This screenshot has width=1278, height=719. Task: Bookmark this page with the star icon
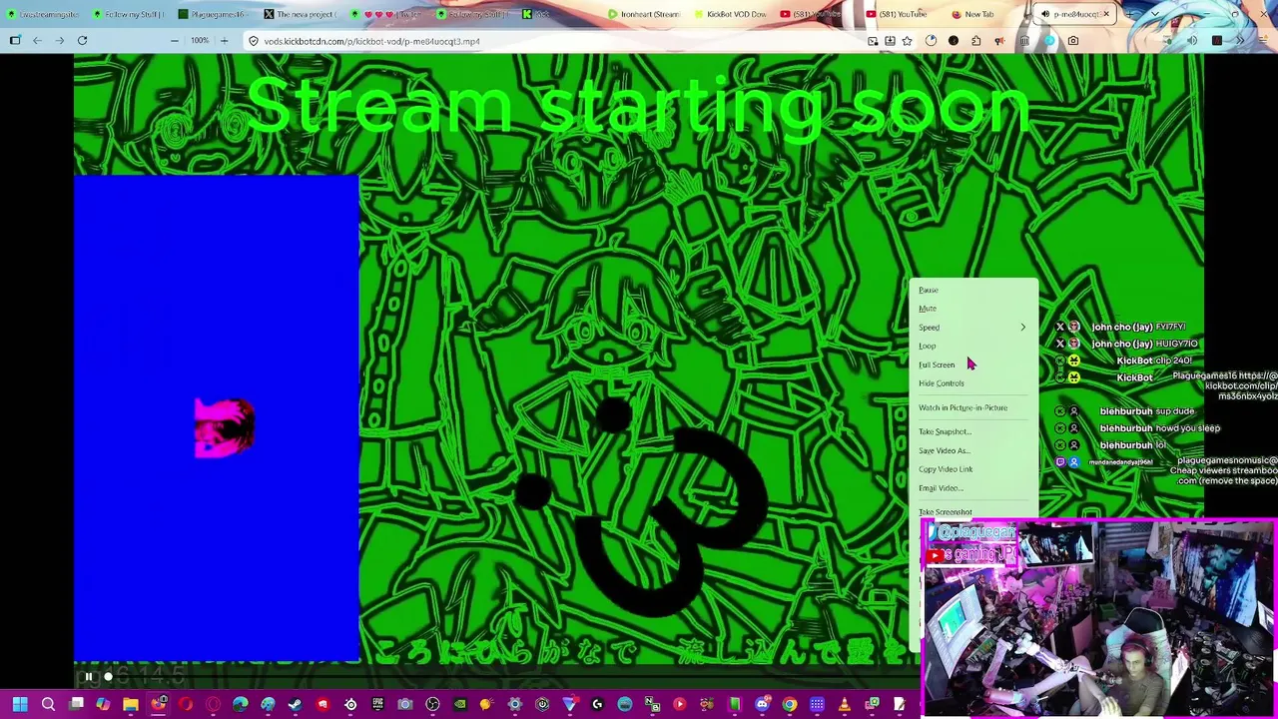[907, 41]
